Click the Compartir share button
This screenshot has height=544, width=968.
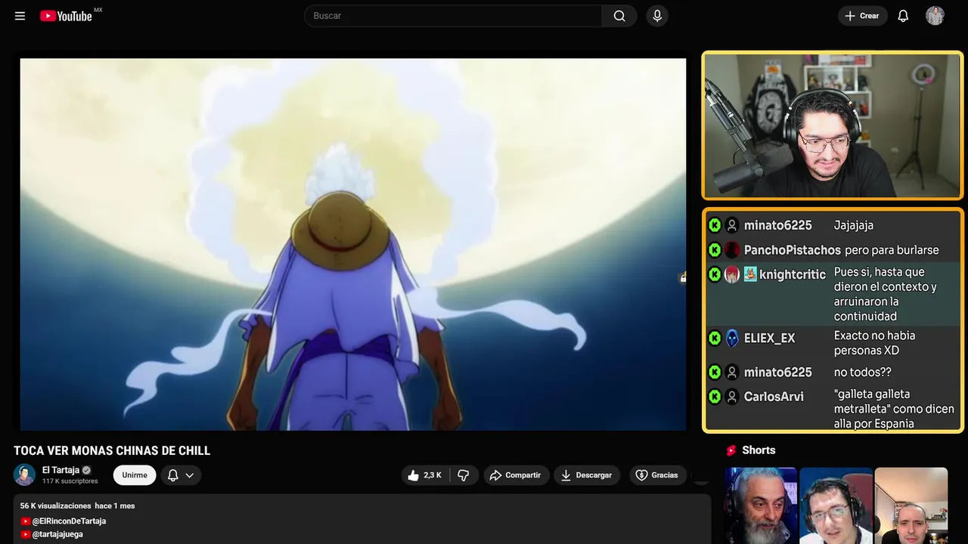516,475
